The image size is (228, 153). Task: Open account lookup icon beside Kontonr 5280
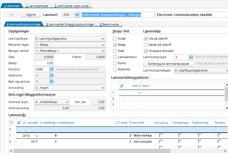tap(52, 69)
